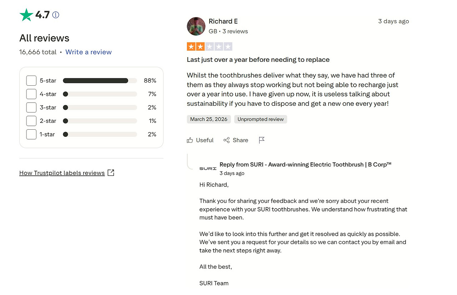Viewport: 457px width, 295px height.
Task: Open Richard E's profile avatar
Action: tap(196, 26)
